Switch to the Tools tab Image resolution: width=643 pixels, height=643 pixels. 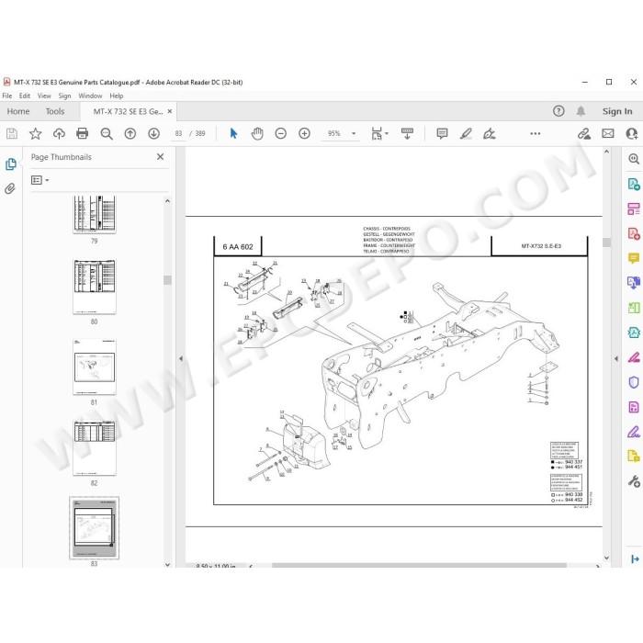55,111
